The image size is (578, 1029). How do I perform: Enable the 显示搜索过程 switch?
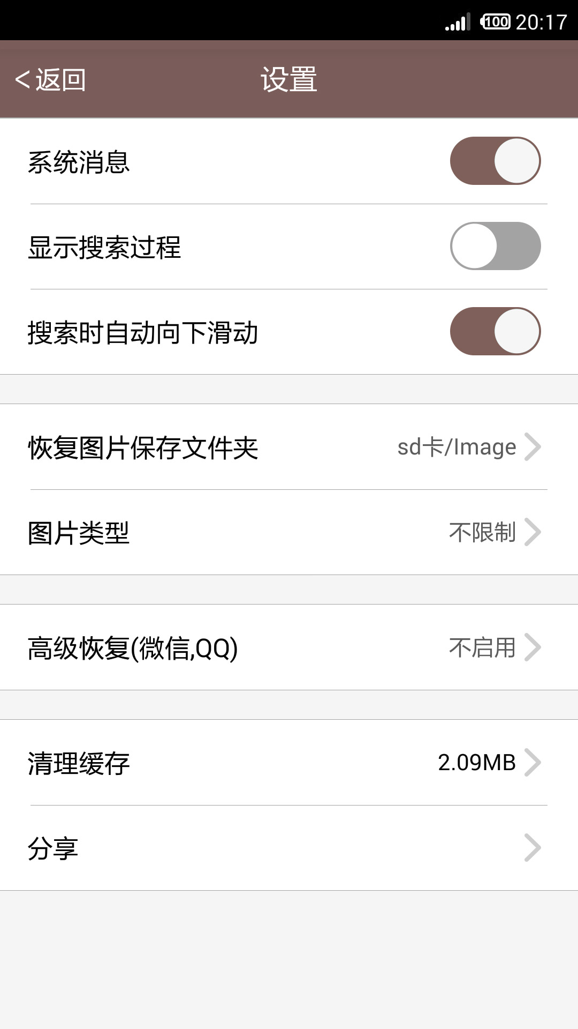(495, 246)
